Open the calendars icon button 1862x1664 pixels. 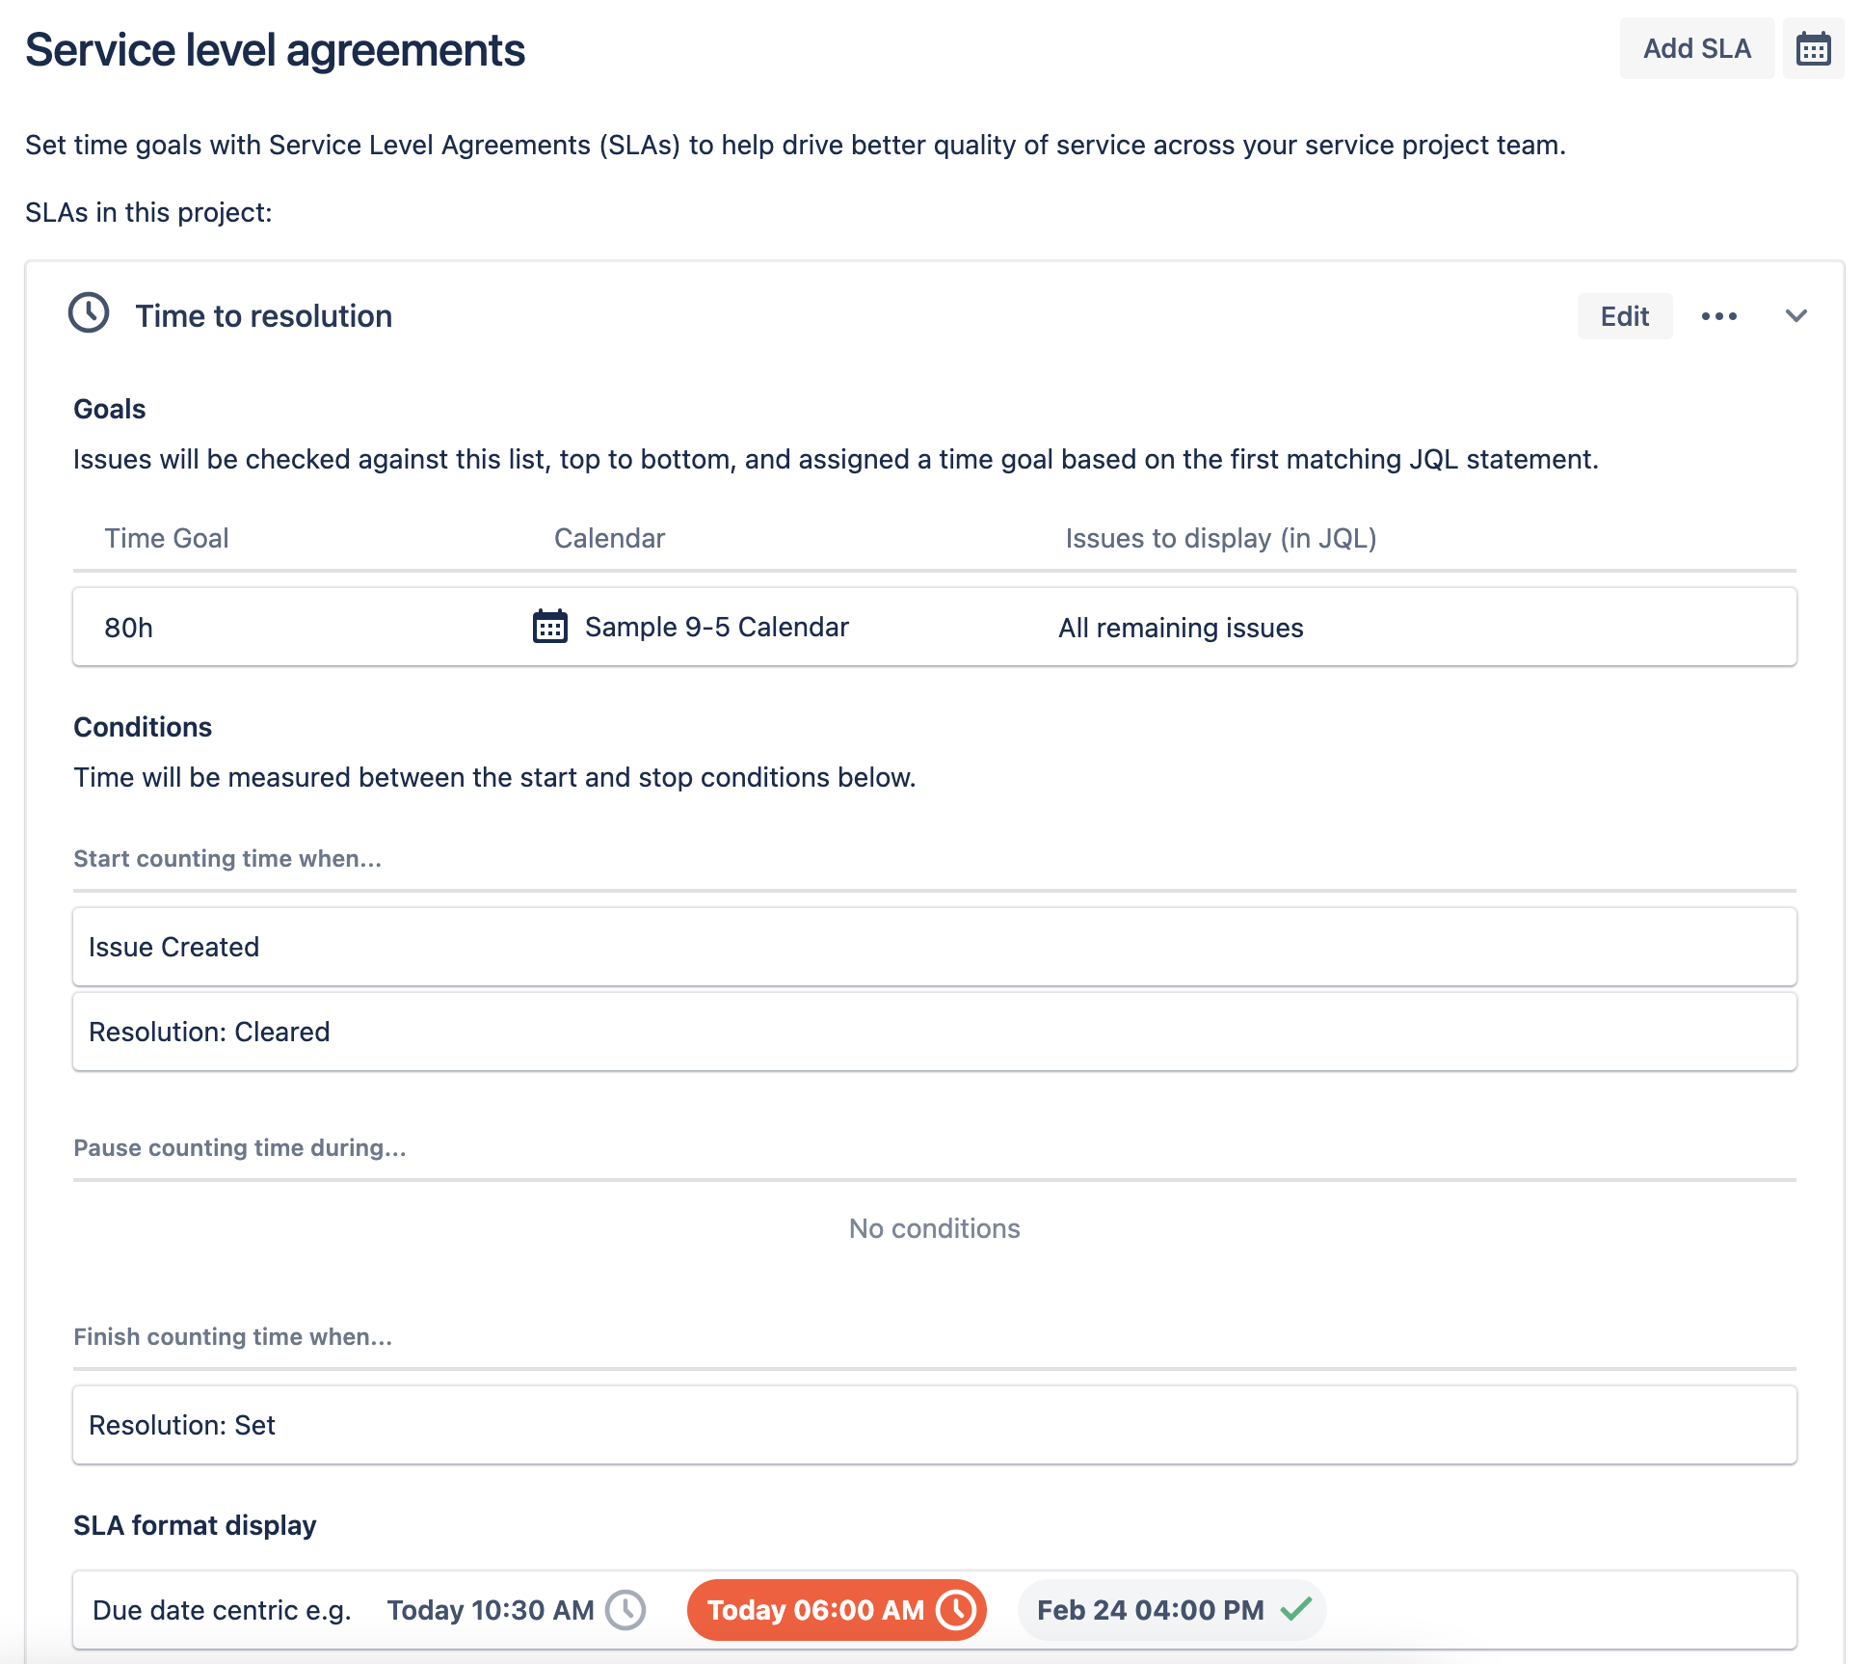tap(1812, 48)
